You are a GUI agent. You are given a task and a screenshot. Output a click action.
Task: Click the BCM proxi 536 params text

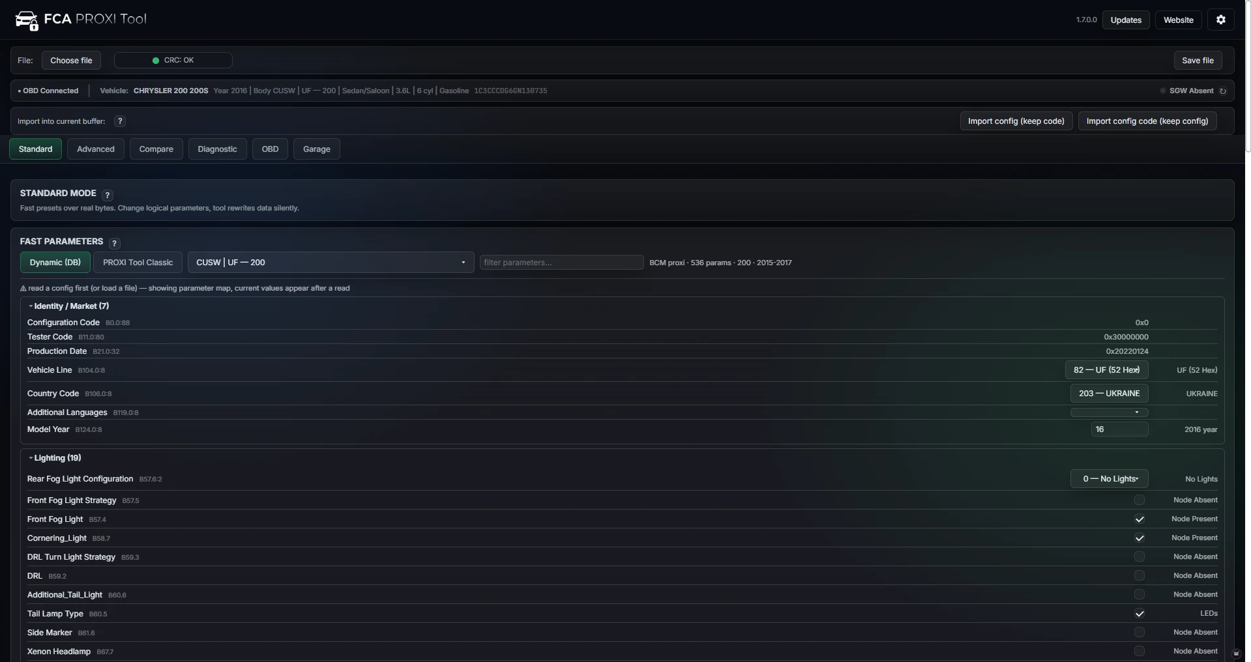[x=720, y=263]
